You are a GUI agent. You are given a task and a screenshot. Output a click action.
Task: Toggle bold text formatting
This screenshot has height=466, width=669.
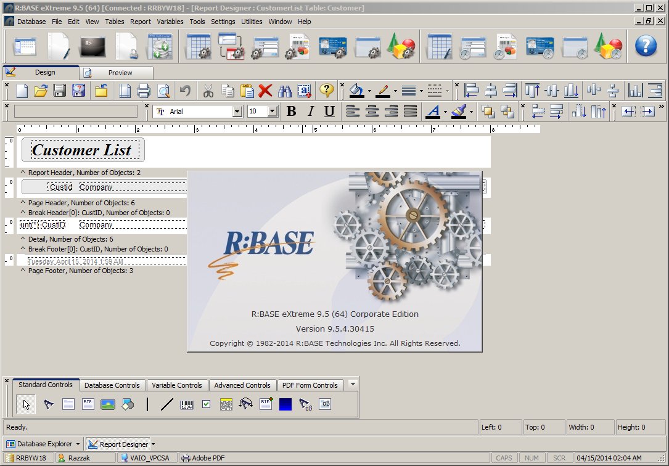[292, 112]
